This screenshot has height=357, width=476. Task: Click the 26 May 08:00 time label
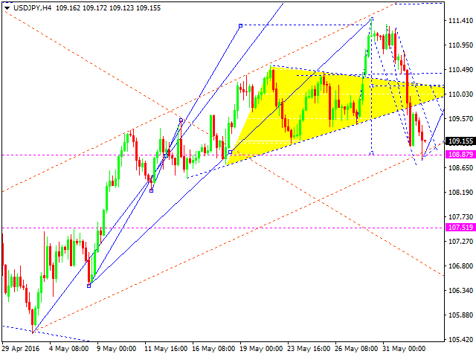tap(356, 349)
